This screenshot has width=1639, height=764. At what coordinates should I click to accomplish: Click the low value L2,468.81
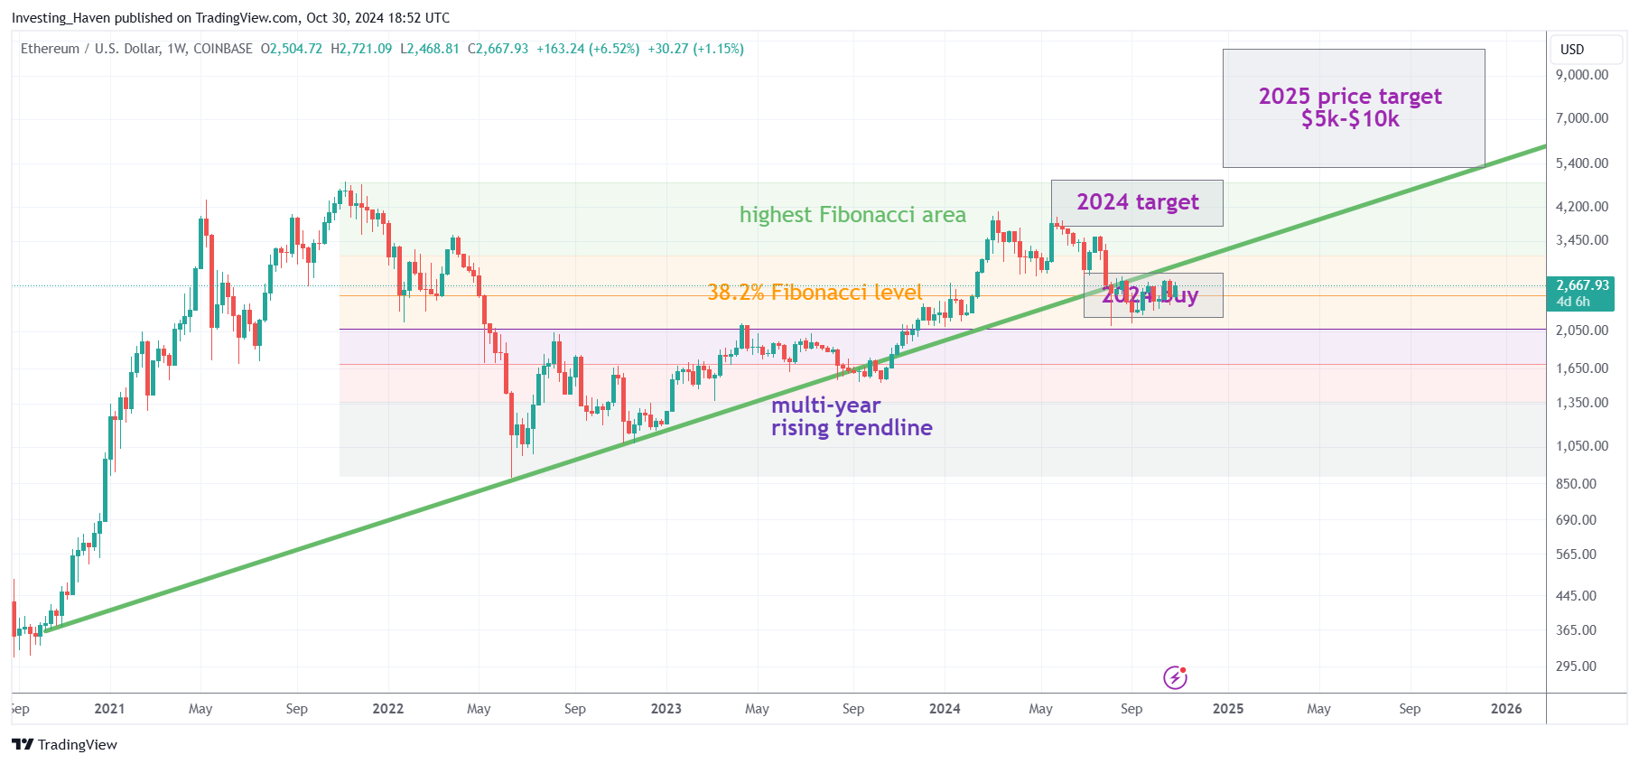(430, 49)
